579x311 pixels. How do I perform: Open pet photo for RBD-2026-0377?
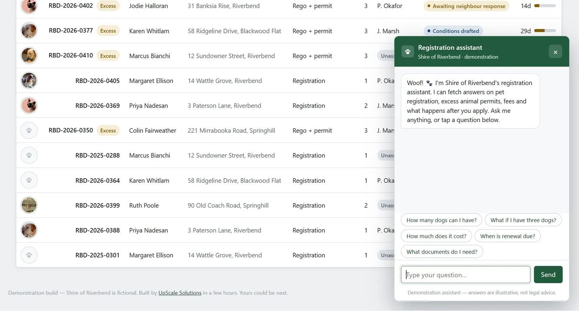[x=29, y=31]
